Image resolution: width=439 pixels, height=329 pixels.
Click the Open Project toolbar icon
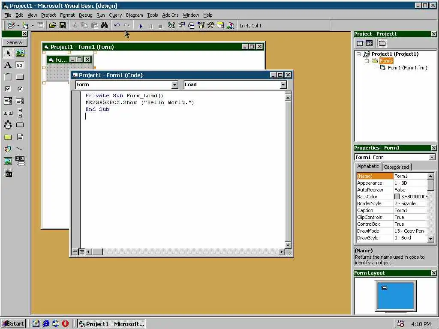coord(52,25)
